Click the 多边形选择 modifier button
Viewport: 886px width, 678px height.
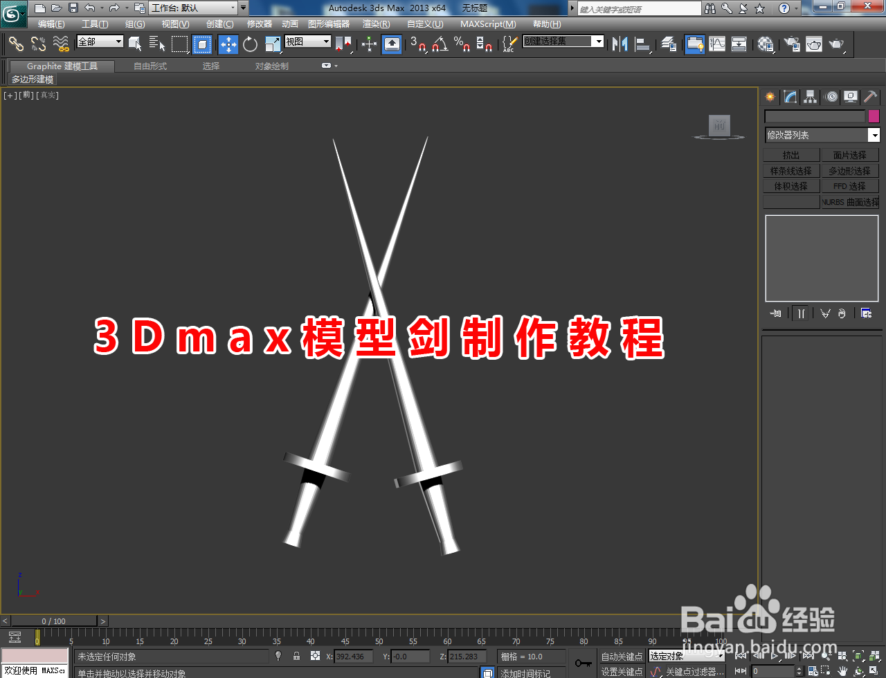point(850,171)
